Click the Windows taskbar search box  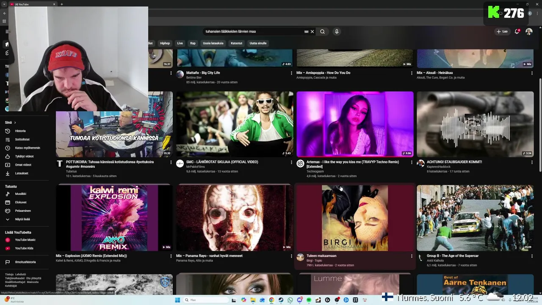pyautogui.click(x=205, y=300)
